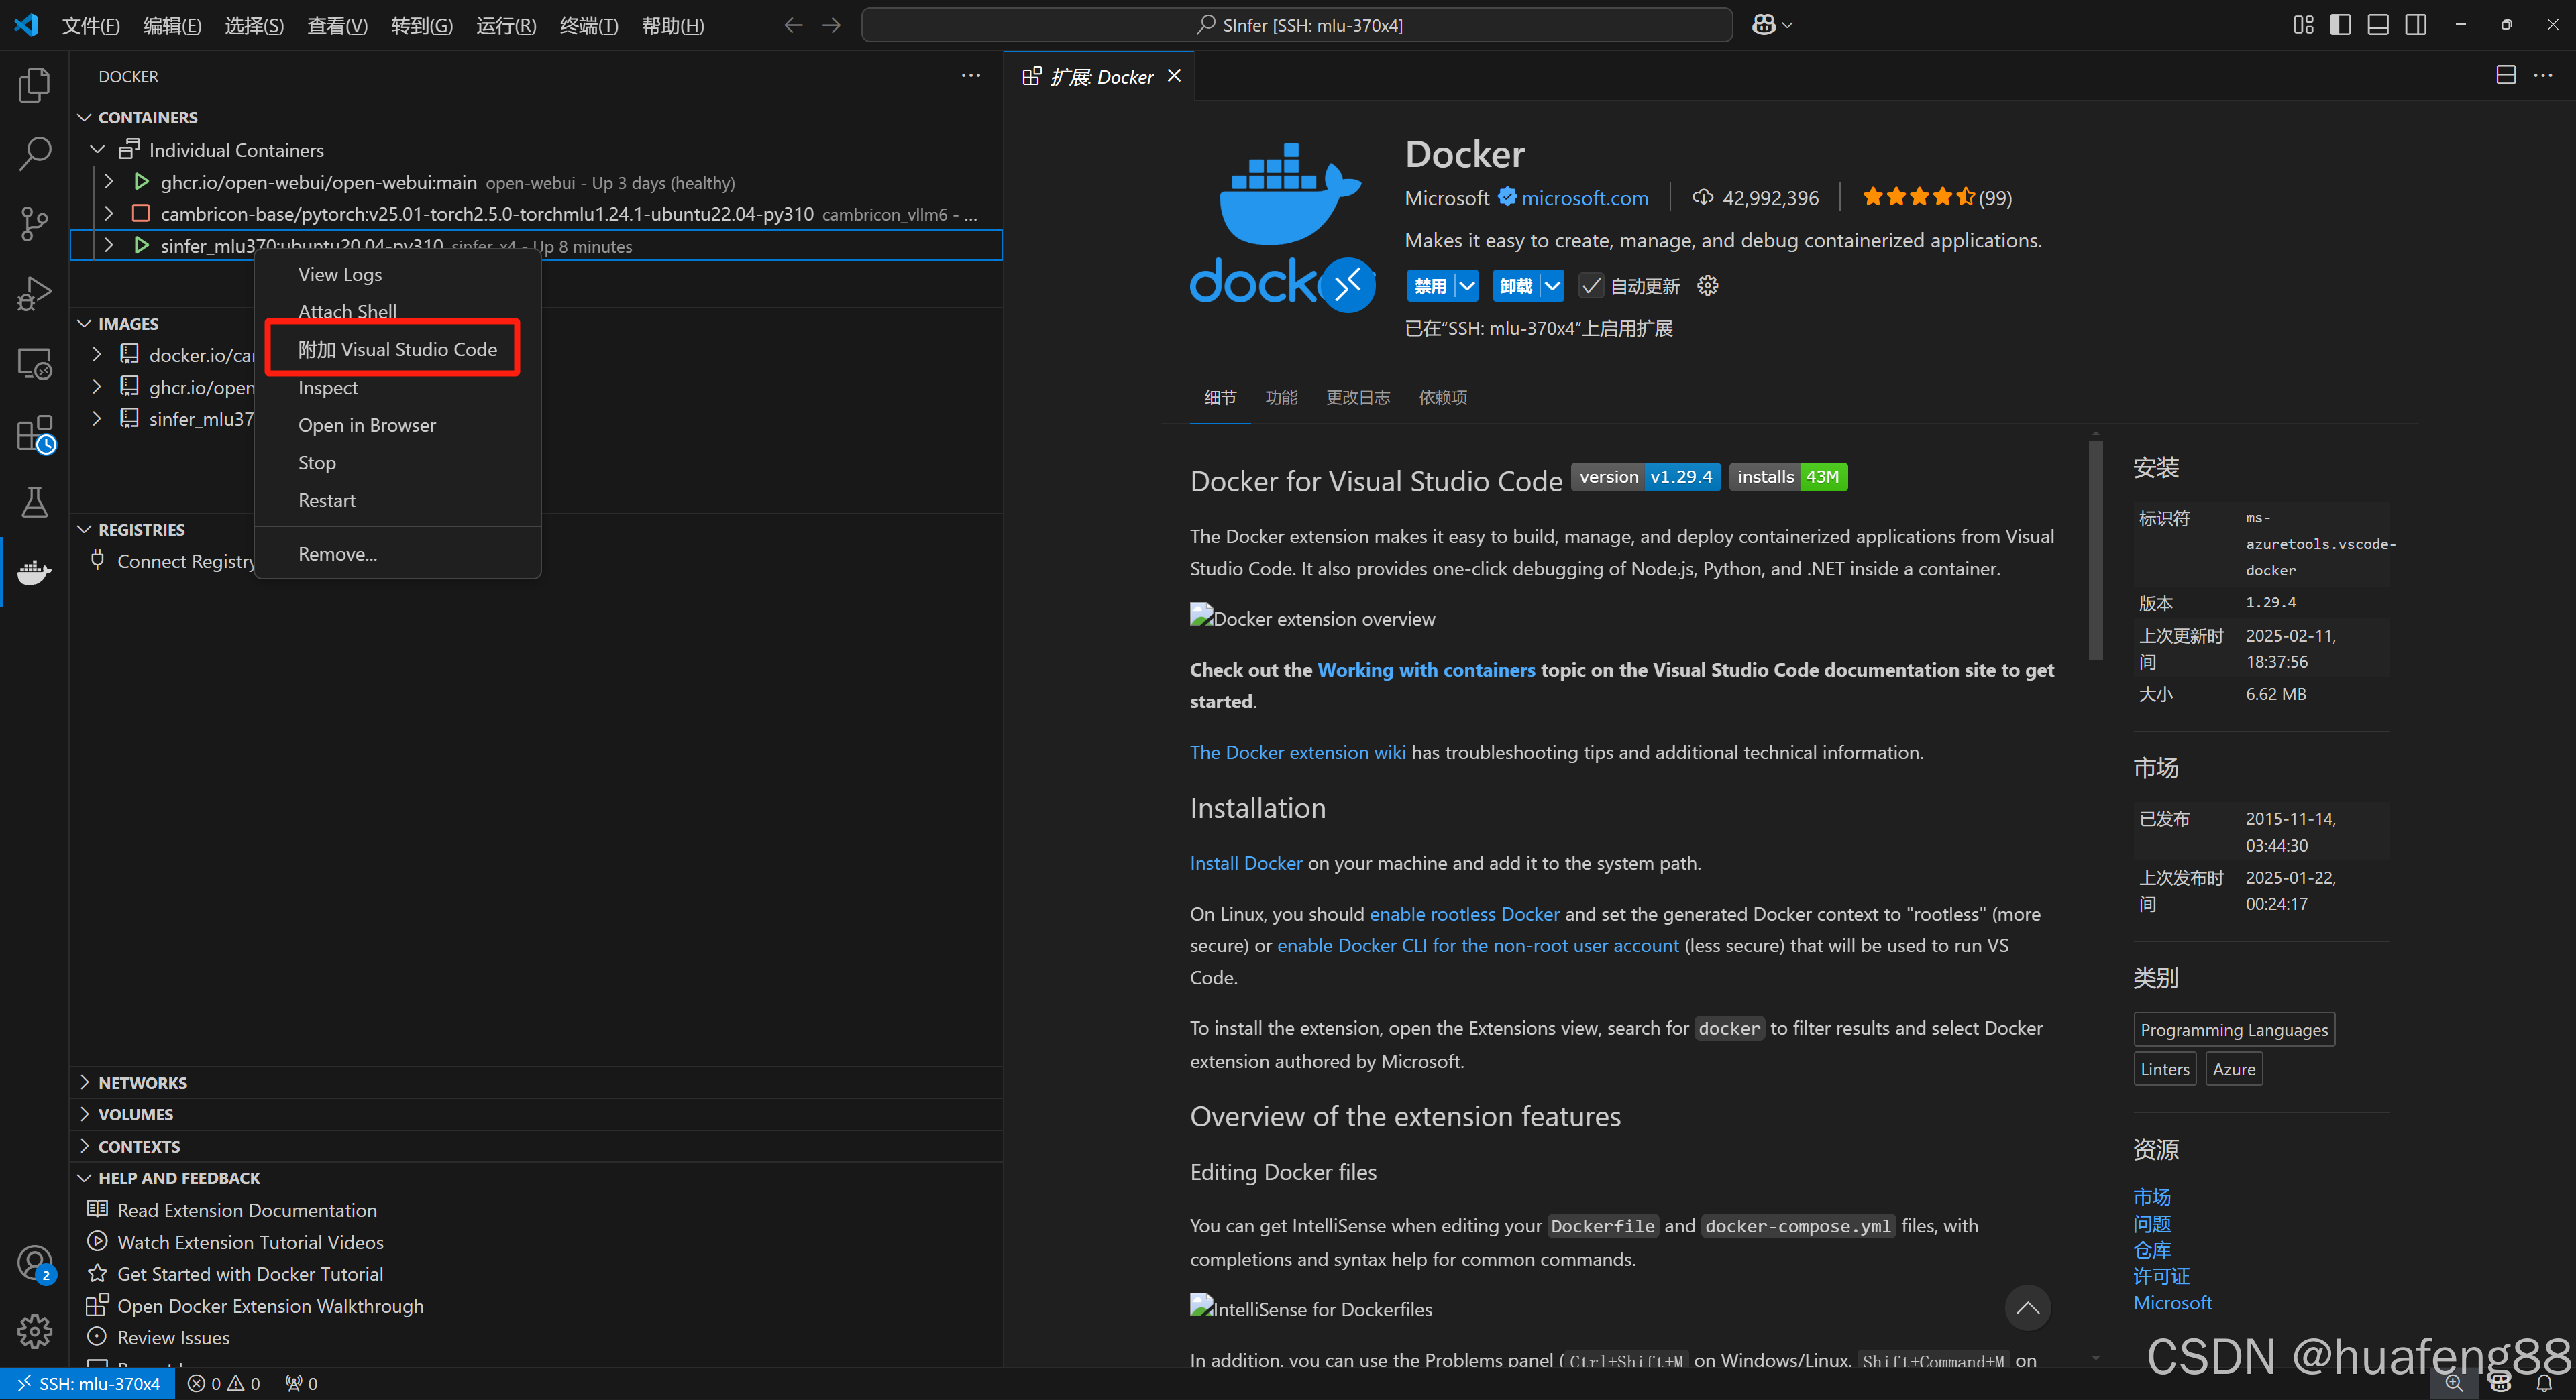Viewport: 2576px width, 1400px height.
Task: Open The Docker extension wiki link
Action: click(x=1297, y=752)
